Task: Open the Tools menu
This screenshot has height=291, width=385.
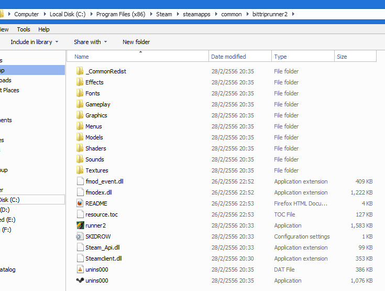Action: pos(24,29)
